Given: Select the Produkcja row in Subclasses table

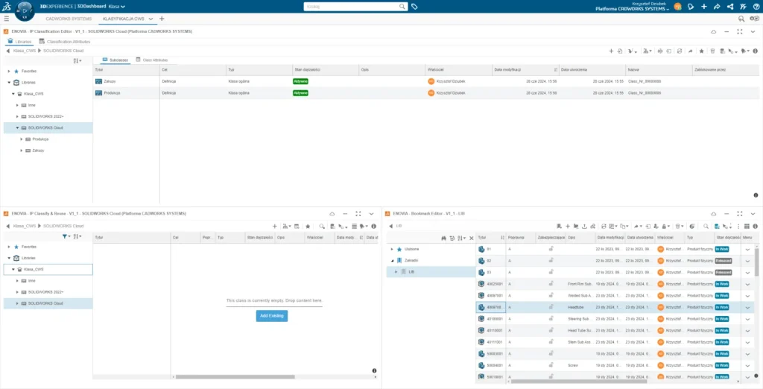Looking at the screenshot, I should point(425,93).
